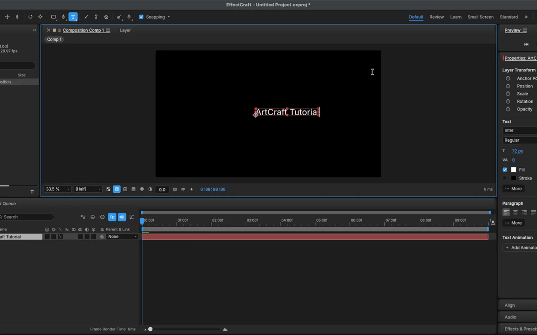Select the Pen tool
This screenshot has height=335, width=537.
point(63,17)
